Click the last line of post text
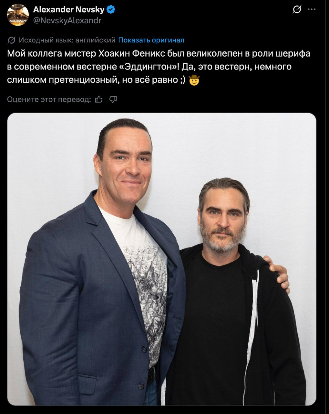Screen dimensions: 329x414 [x=103, y=80]
